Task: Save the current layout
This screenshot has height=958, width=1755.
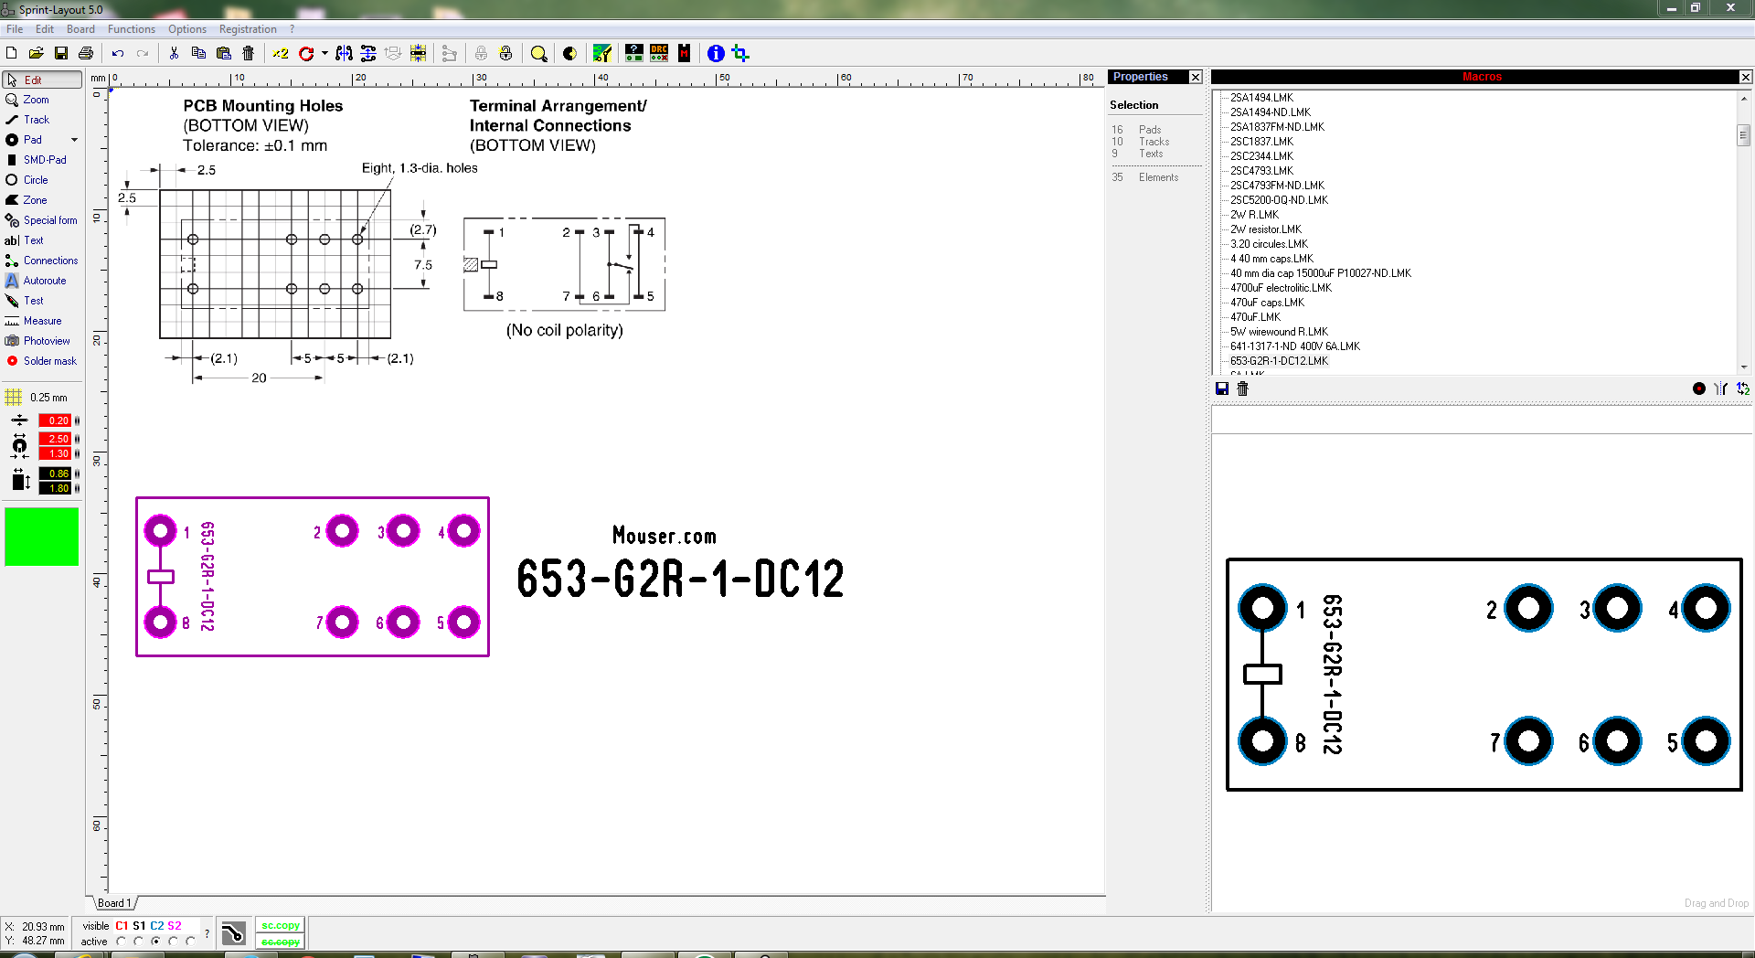Action: click(x=61, y=54)
